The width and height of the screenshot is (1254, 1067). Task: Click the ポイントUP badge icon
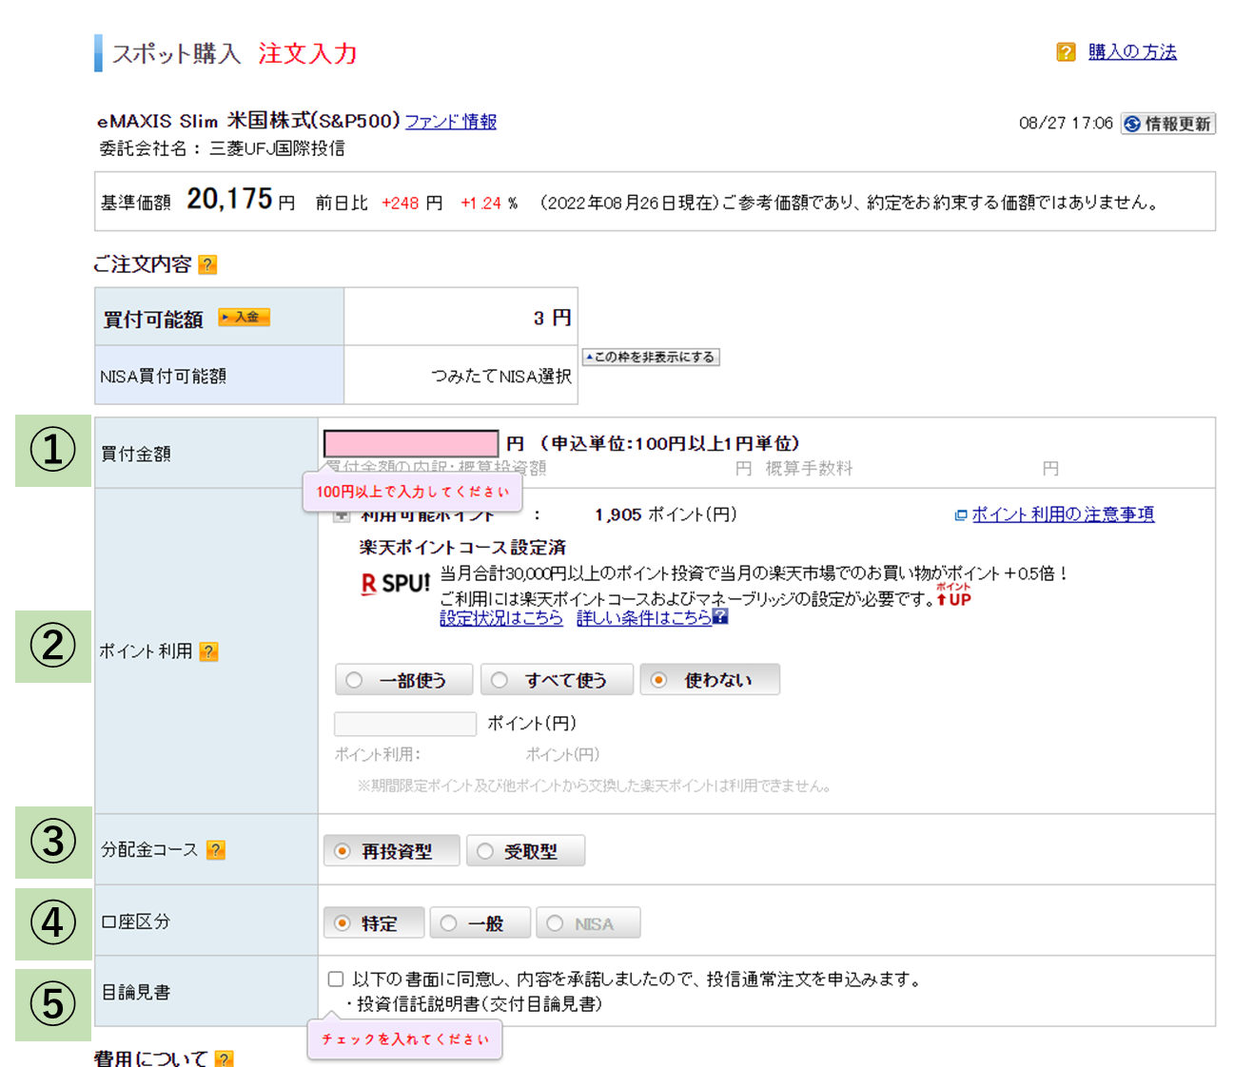[x=953, y=594]
